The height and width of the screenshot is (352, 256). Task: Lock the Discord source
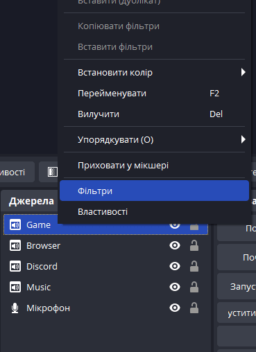coord(194,266)
